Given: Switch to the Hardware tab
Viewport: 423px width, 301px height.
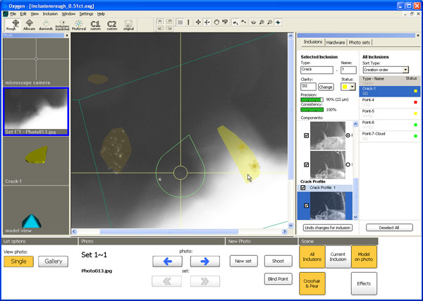Looking at the screenshot, I should [x=335, y=42].
